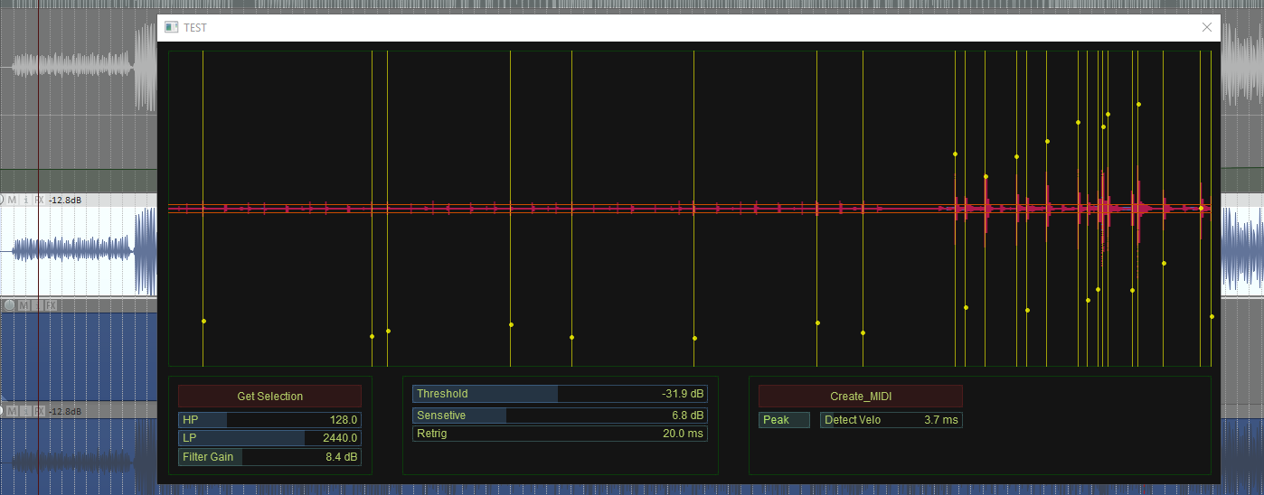Click the Get Selection button
Viewport: 1264px width, 495px height.
(269, 397)
